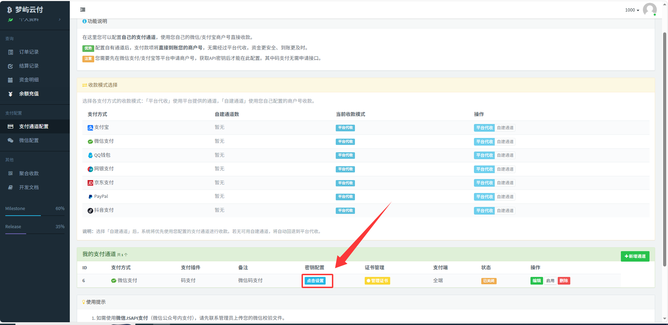Click the QQ钱包 penguin icon
668x325 pixels.
pos(90,155)
